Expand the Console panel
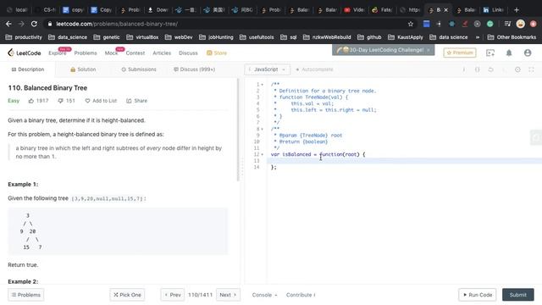542x305 pixels. point(264,295)
